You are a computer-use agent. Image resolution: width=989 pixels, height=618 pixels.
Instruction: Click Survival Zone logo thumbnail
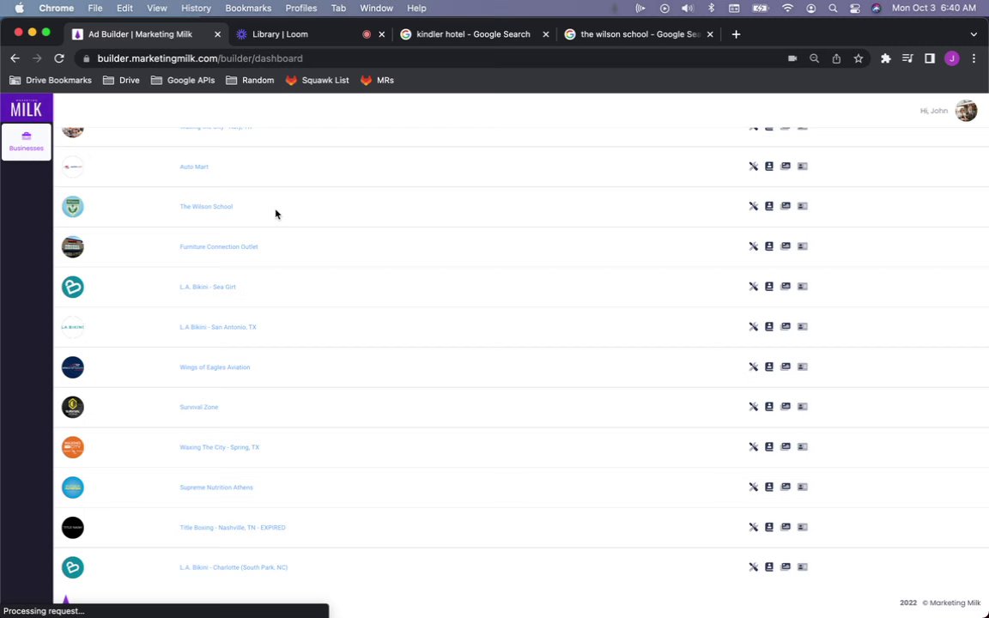(x=72, y=408)
